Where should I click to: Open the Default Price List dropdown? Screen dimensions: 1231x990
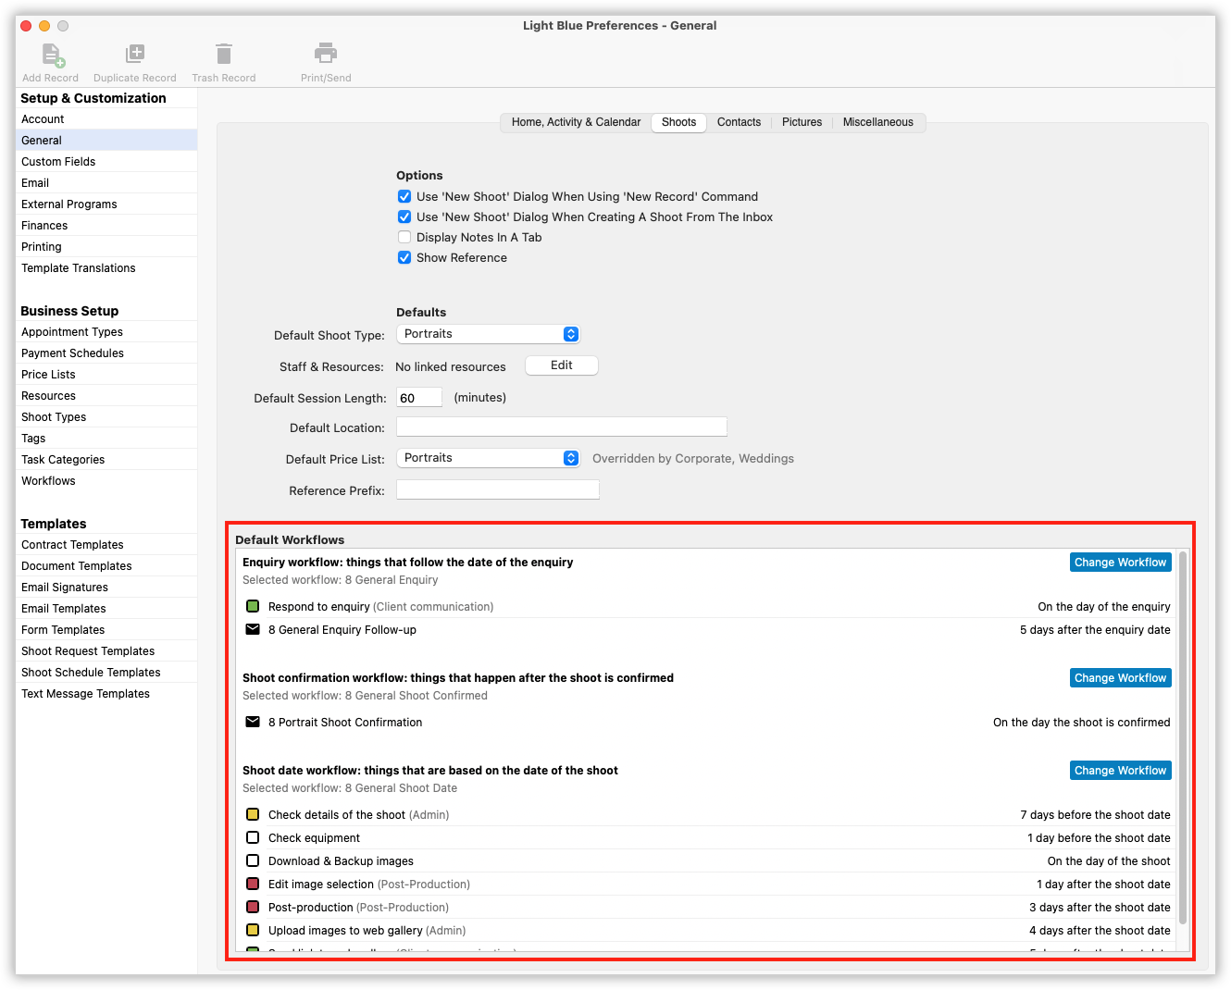pos(570,457)
